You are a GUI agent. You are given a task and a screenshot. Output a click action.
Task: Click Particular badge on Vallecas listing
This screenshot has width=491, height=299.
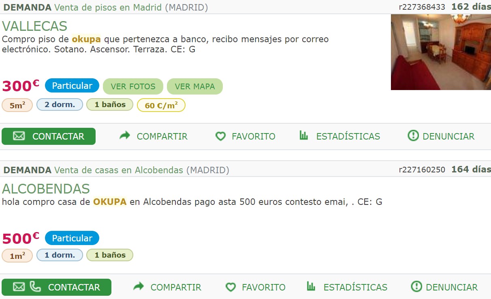pyautogui.click(x=72, y=86)
